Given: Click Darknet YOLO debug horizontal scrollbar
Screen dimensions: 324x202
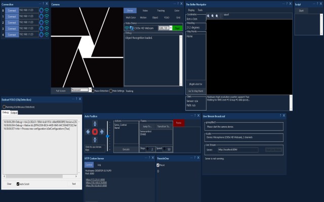Looking at the screenshot, I should pos(40,176).
